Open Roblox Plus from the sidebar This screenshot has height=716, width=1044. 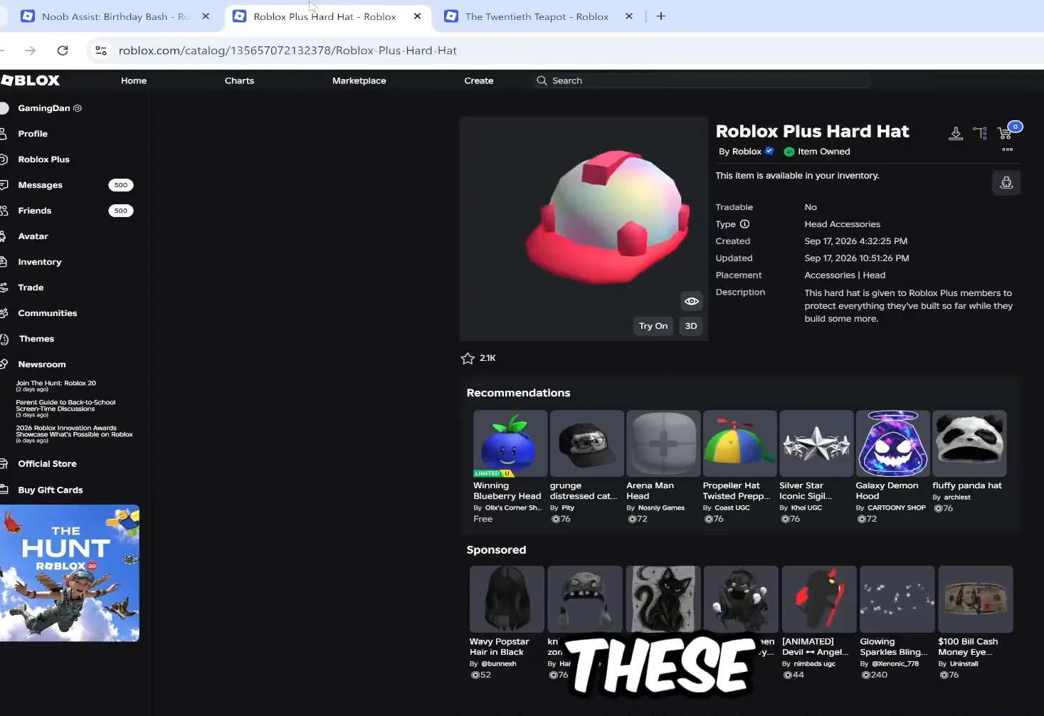(x=43, y=159)
